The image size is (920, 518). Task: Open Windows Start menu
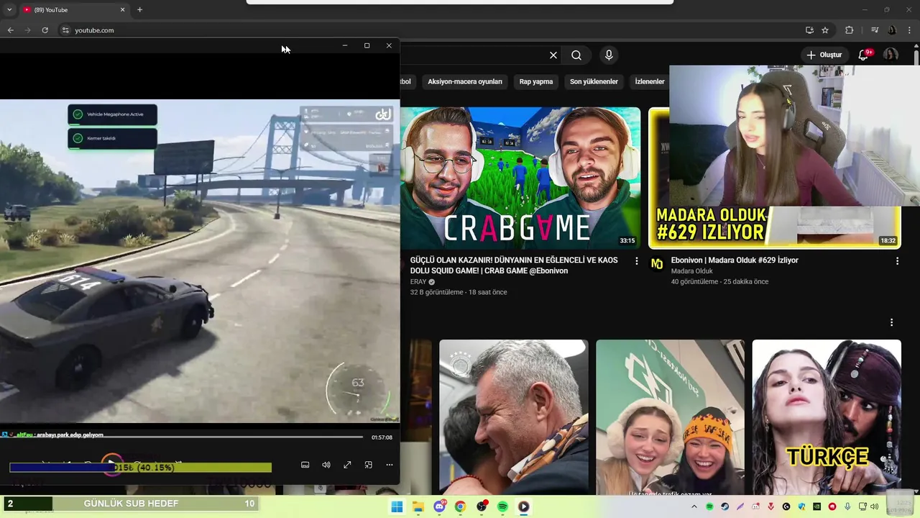pos(397,506)
